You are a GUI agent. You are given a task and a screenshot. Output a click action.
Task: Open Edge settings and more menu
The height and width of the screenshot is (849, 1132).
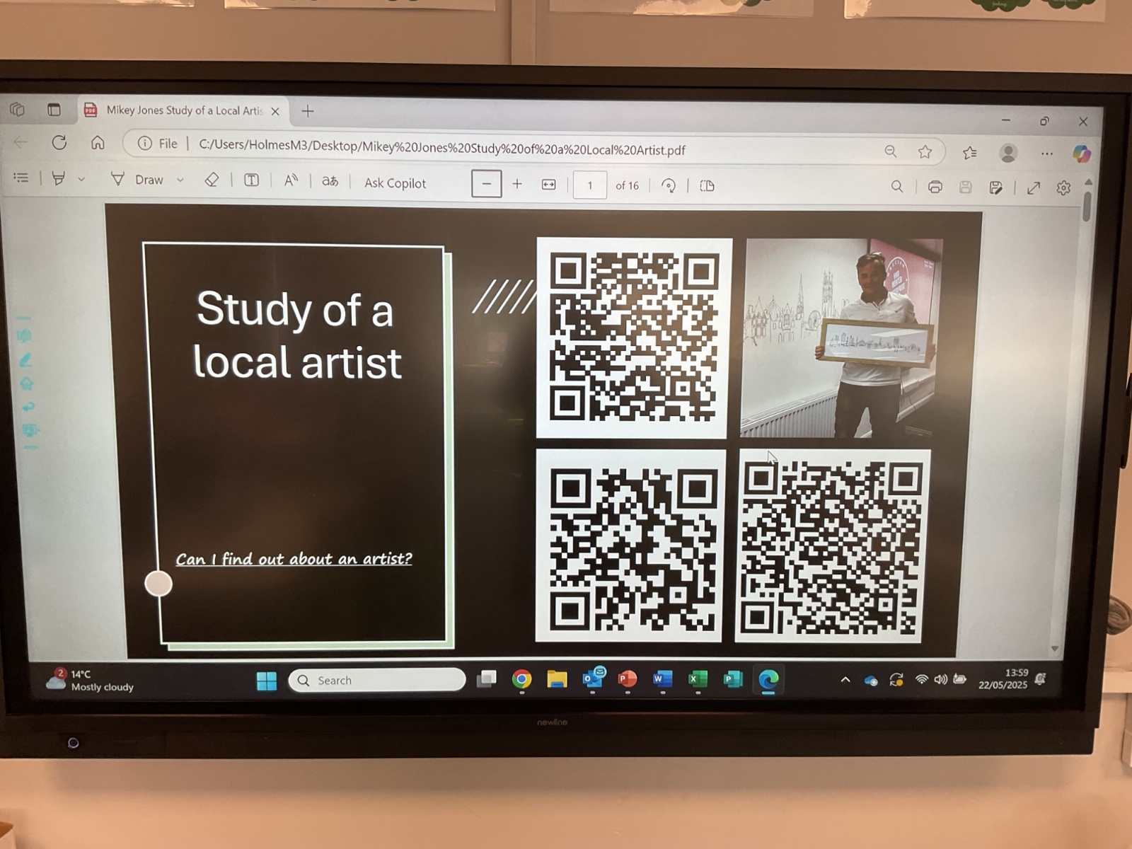click(x=1047, y=154)
